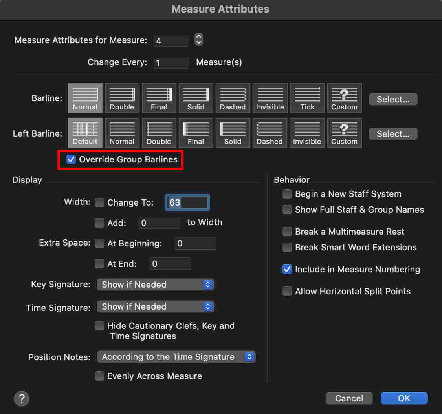
Task: Toggle Include in Measure Numbering checkbox
Action: pyautogui.click(x=287, y=269)
